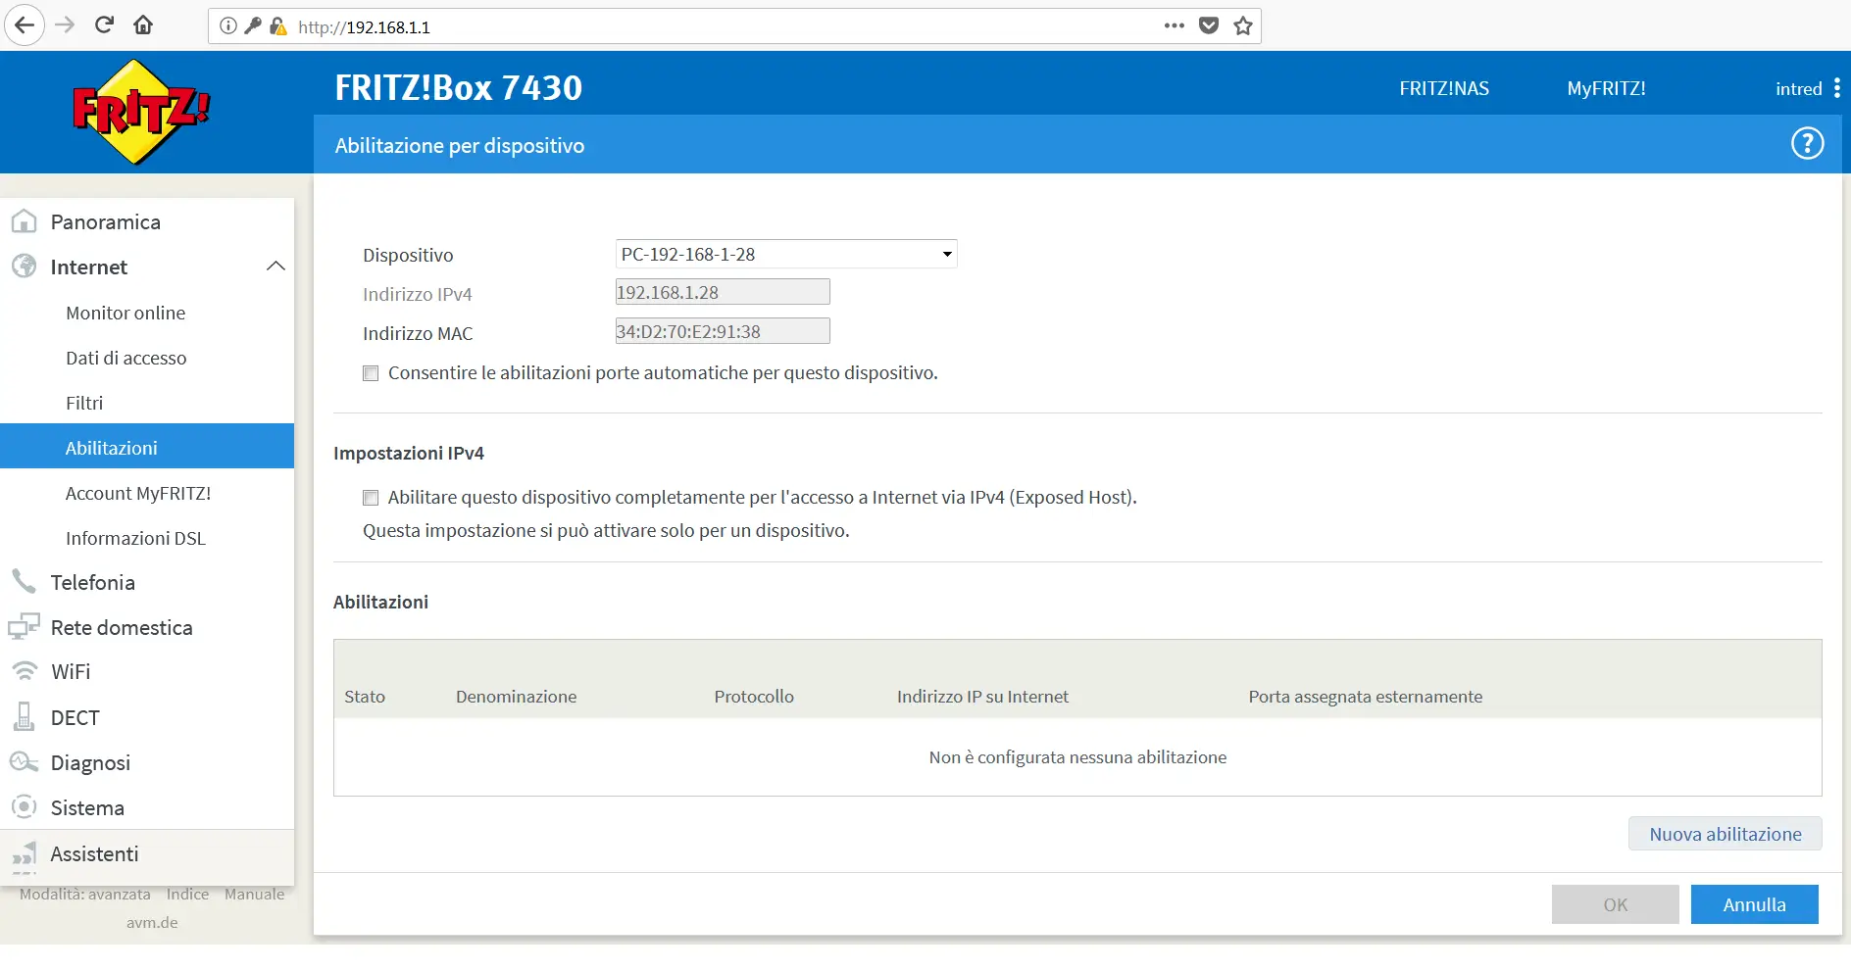Click the Annulla button

(1754, 904)
